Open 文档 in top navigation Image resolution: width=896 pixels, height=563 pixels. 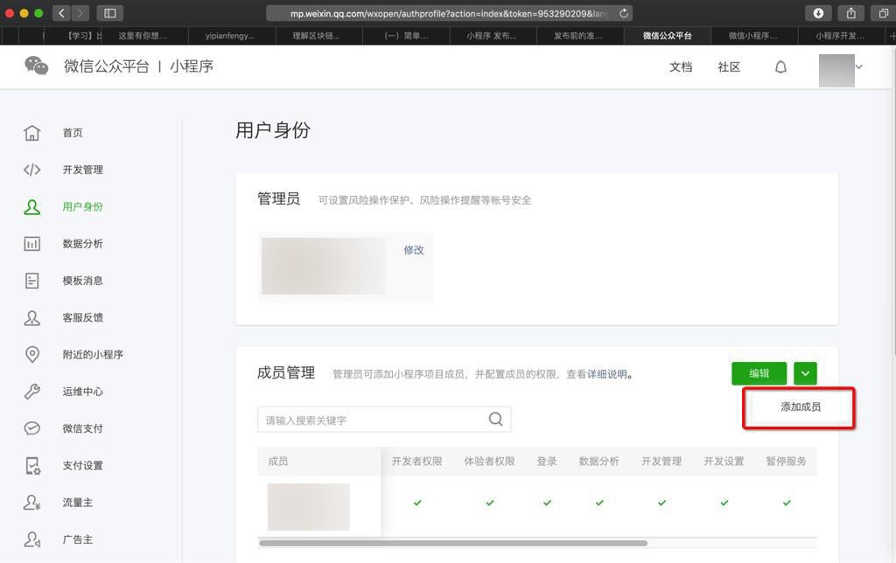click(x=681, y=66)
